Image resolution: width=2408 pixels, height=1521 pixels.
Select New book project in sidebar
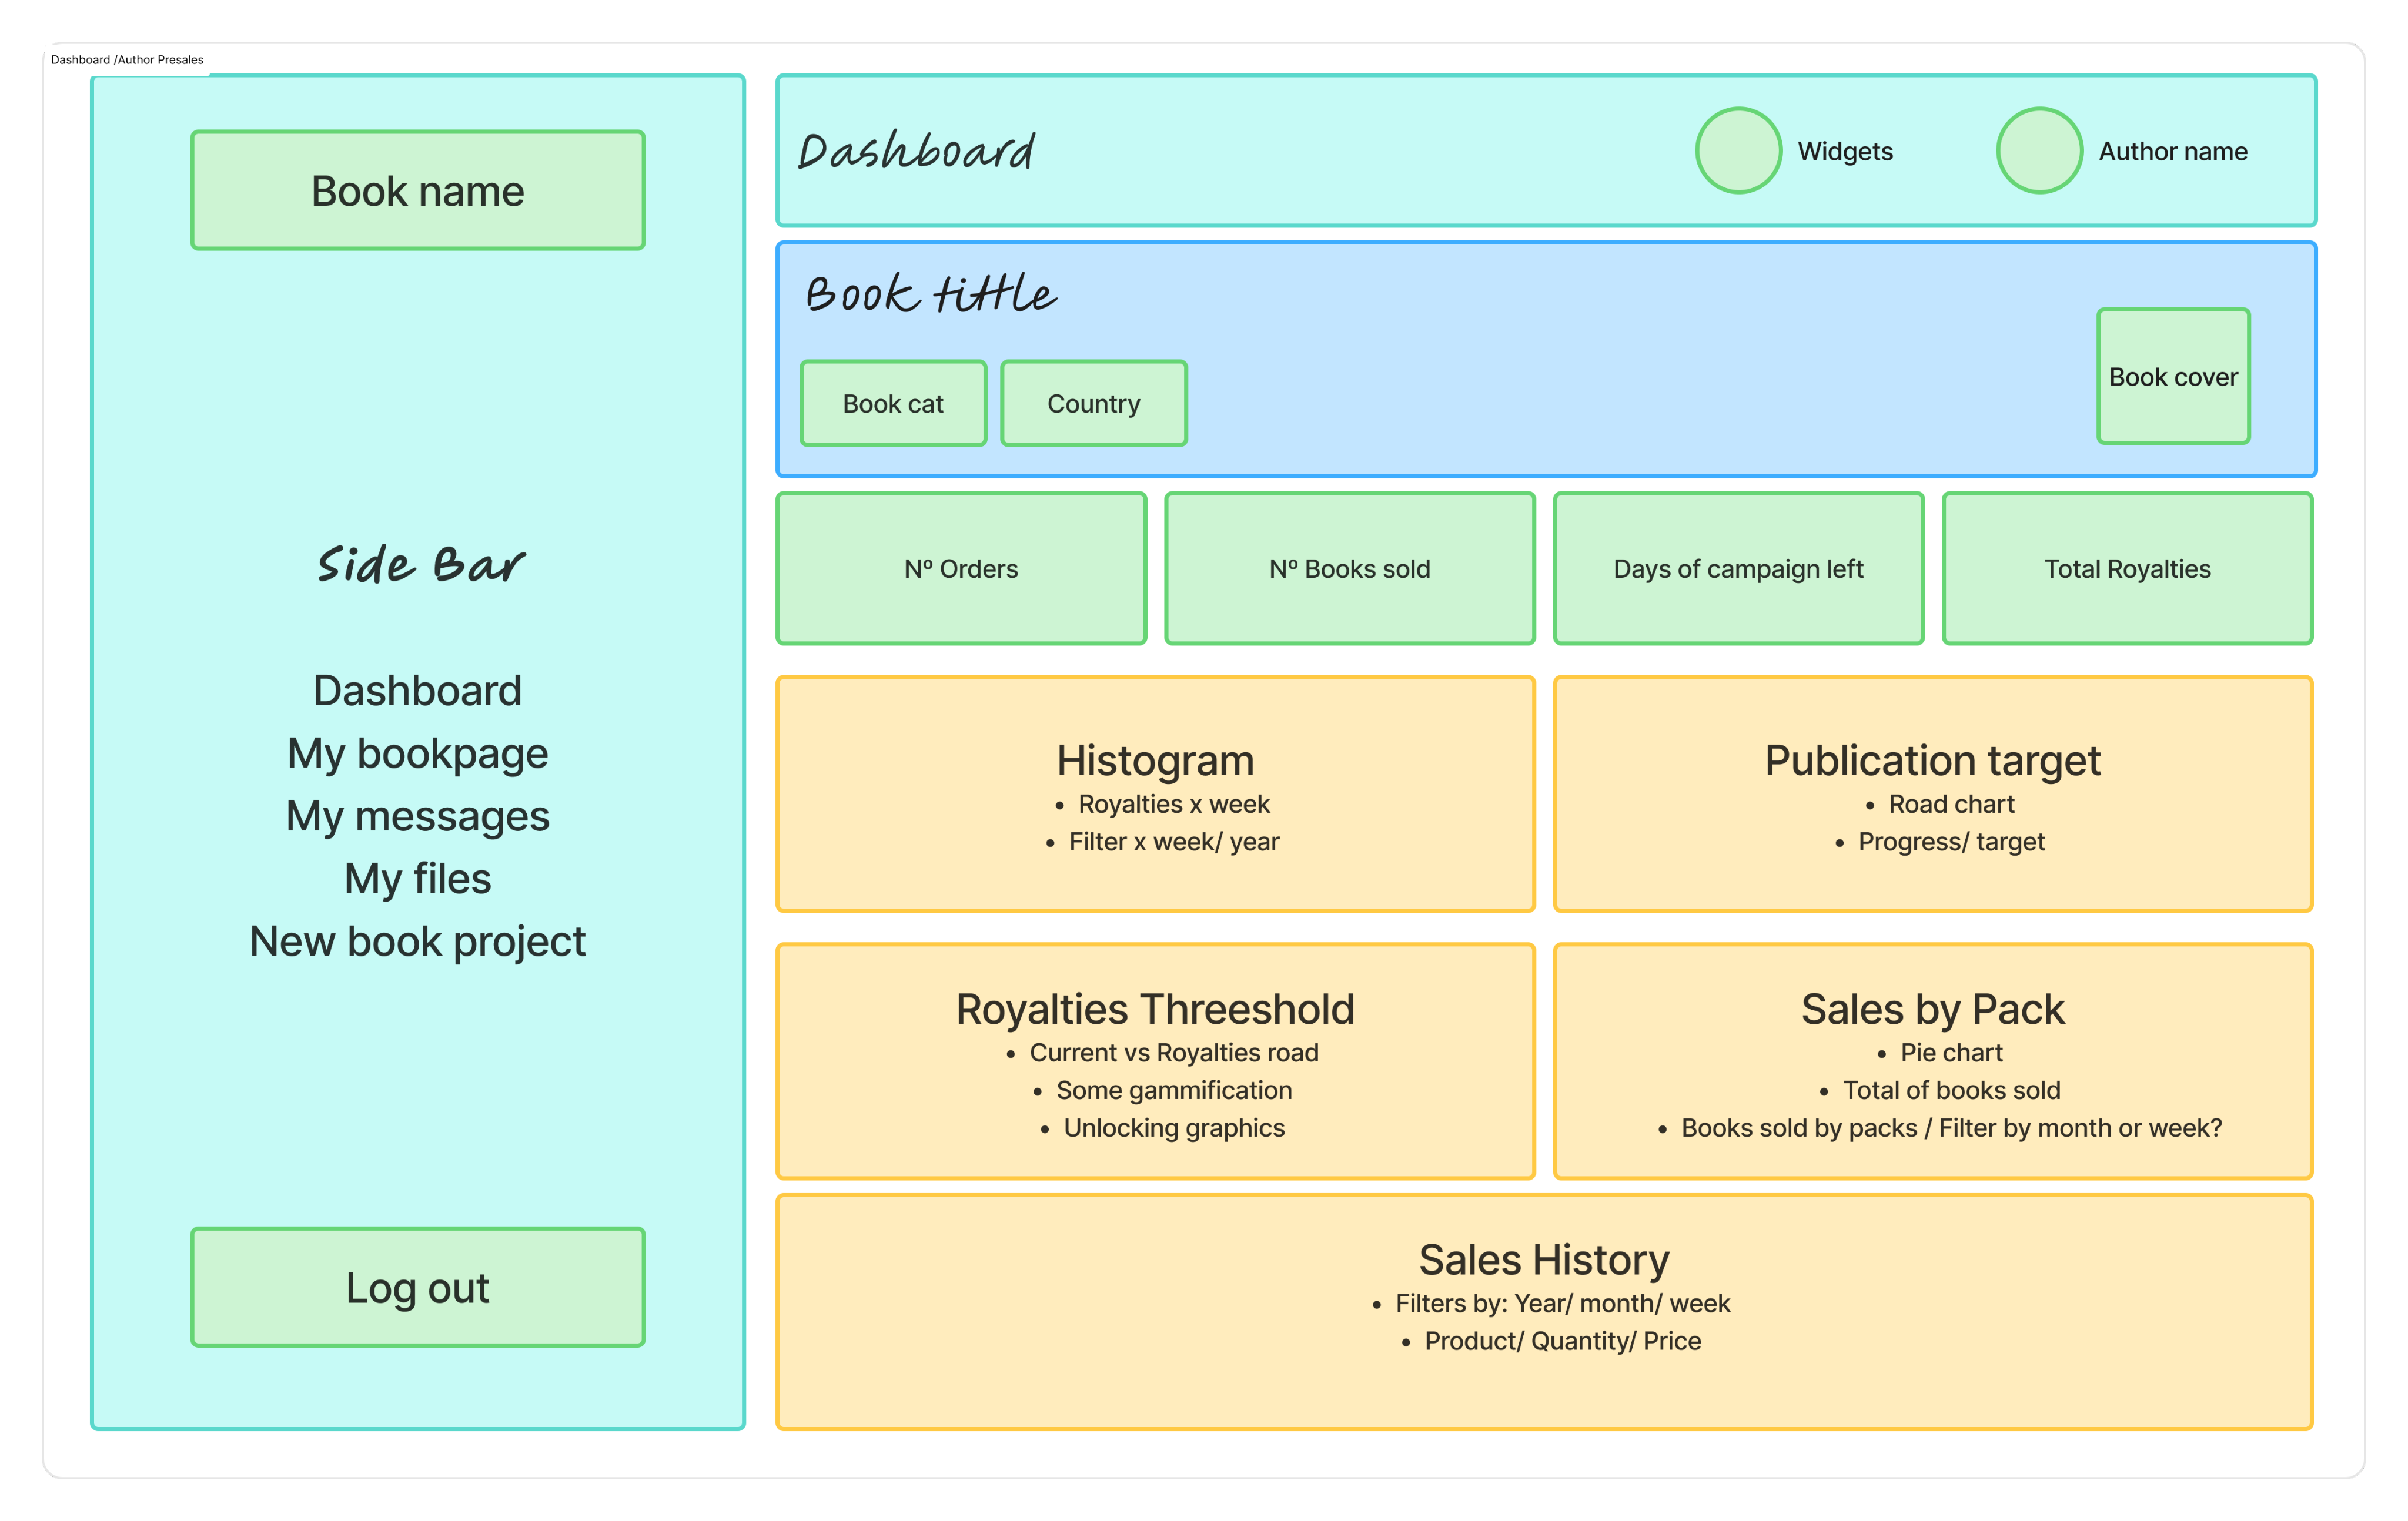[x=417, y=942]
